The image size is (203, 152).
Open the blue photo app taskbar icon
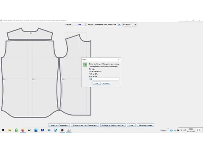pyautogui.click(x=36, y=130)
